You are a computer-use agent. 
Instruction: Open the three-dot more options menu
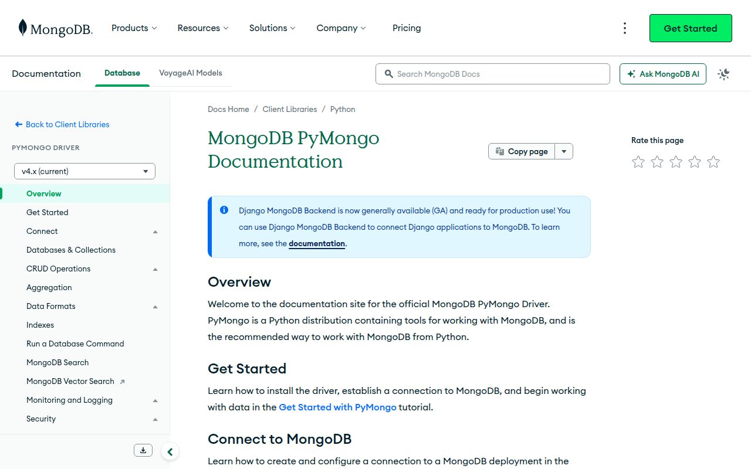(x=625, y=28)
